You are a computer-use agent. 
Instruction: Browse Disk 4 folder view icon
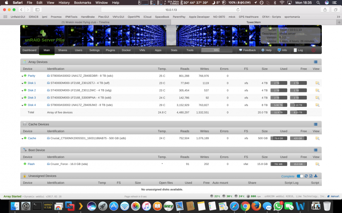click(317, 105)
